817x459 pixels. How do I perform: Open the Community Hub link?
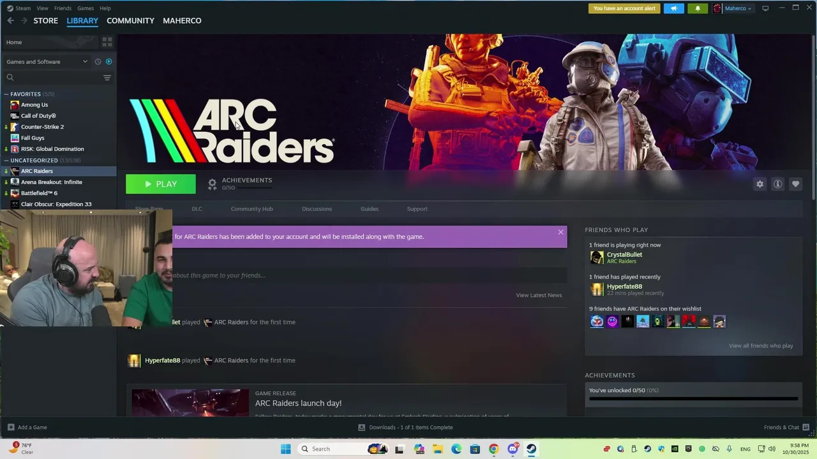[x=251, y=209]
